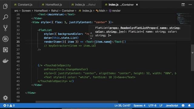The image size is (194, 109).
Task: Open the errors and warnings problems panel
Action: pyautogui.click(x=9, y=106)
